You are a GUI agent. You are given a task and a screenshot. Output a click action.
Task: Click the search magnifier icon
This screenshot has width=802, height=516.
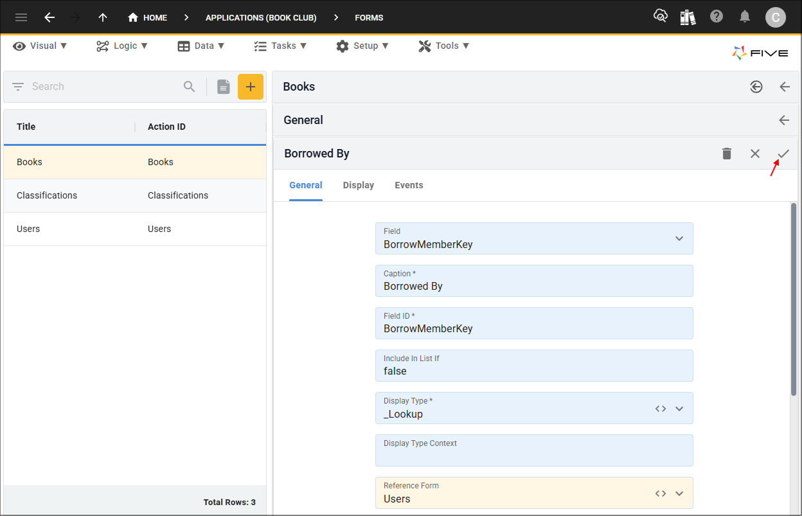pos(189,86)
